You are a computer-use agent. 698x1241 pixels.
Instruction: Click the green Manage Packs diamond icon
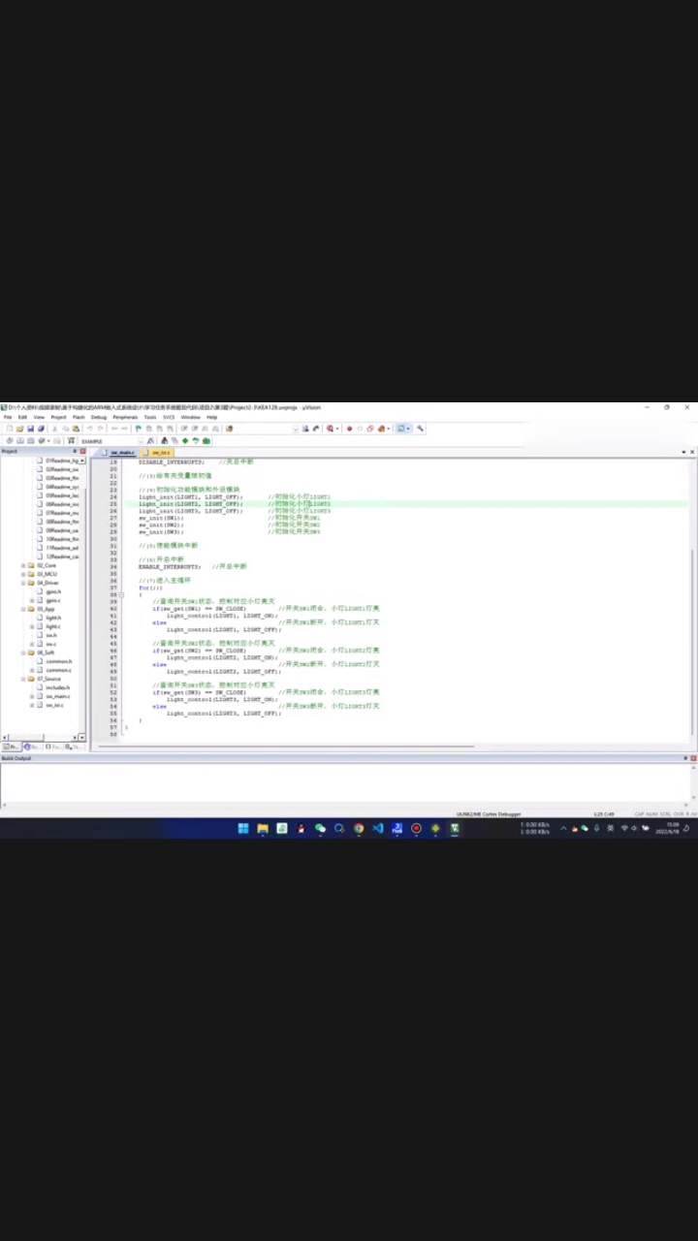[x=184, y=441]
